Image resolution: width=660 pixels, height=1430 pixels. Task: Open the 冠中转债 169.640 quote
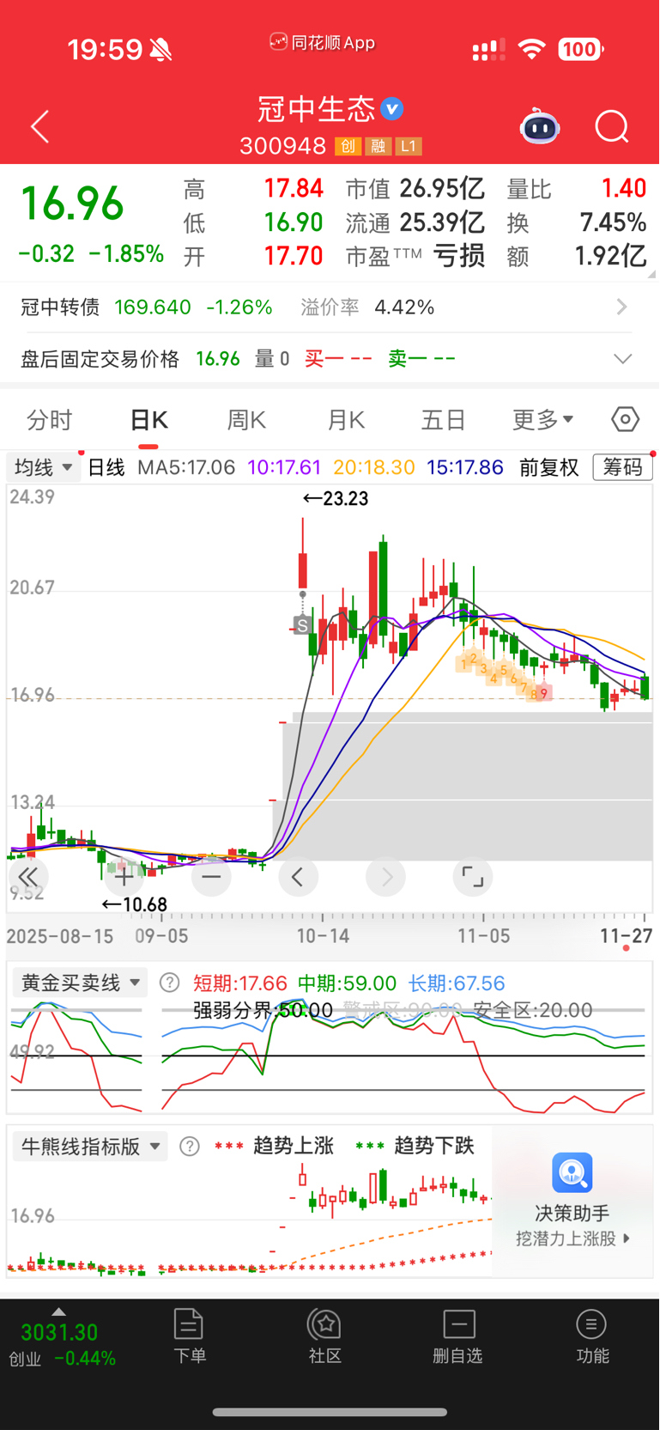[147, 307]
